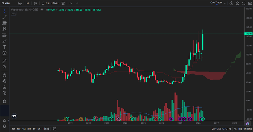Toggle lock all drawings

(x=4, y=87)
